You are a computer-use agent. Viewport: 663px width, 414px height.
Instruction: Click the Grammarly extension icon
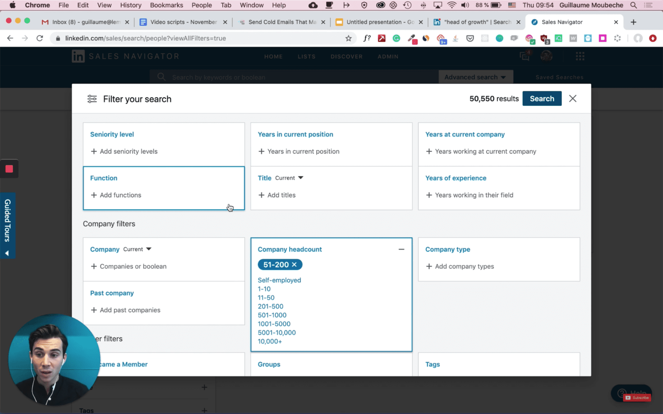click(x=396, y=38)
